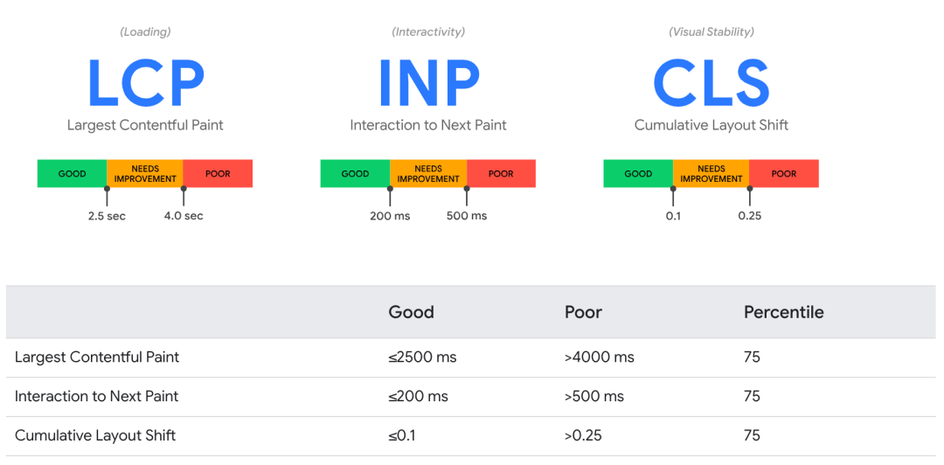Click the green GOOD segment under LCP
This screenshot has width=944, height=465.
72,174
